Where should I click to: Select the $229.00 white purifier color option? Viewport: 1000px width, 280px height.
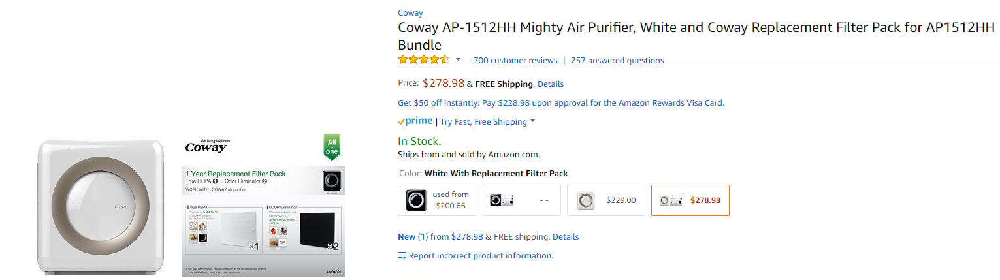coord(605,200)
